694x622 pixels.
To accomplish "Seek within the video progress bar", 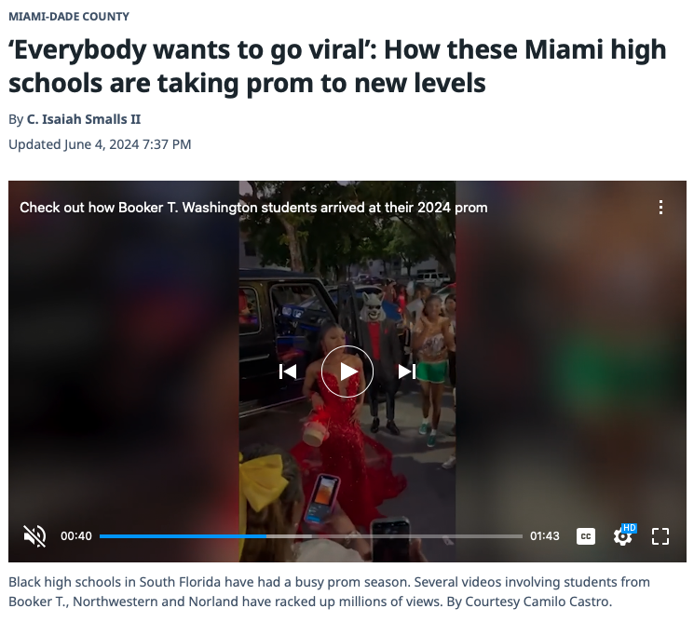I will pyautogui.click(x=311, y=536).
